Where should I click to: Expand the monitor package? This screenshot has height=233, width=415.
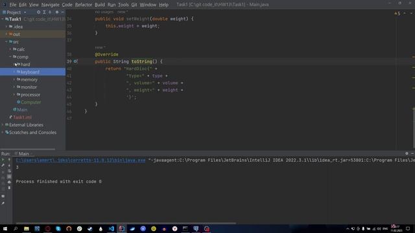pyautogui.click(x=14, y=87)
